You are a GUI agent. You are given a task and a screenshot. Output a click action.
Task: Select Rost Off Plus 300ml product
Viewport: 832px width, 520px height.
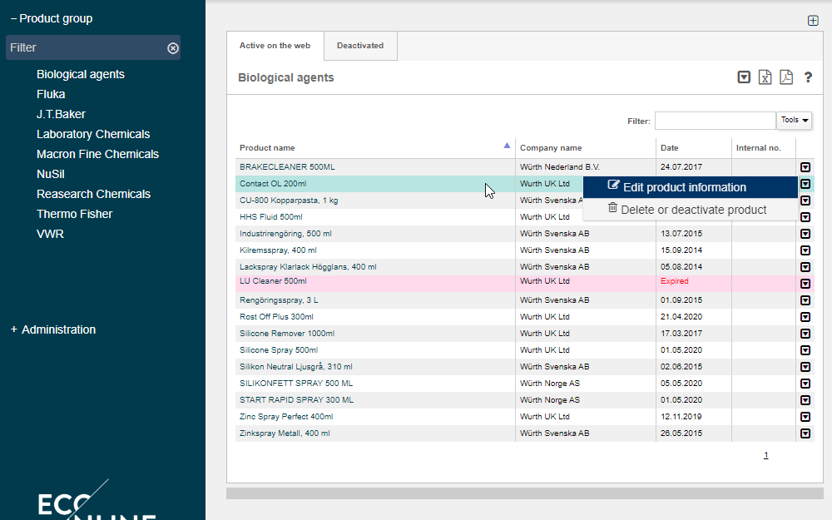[x=276, y=317]
